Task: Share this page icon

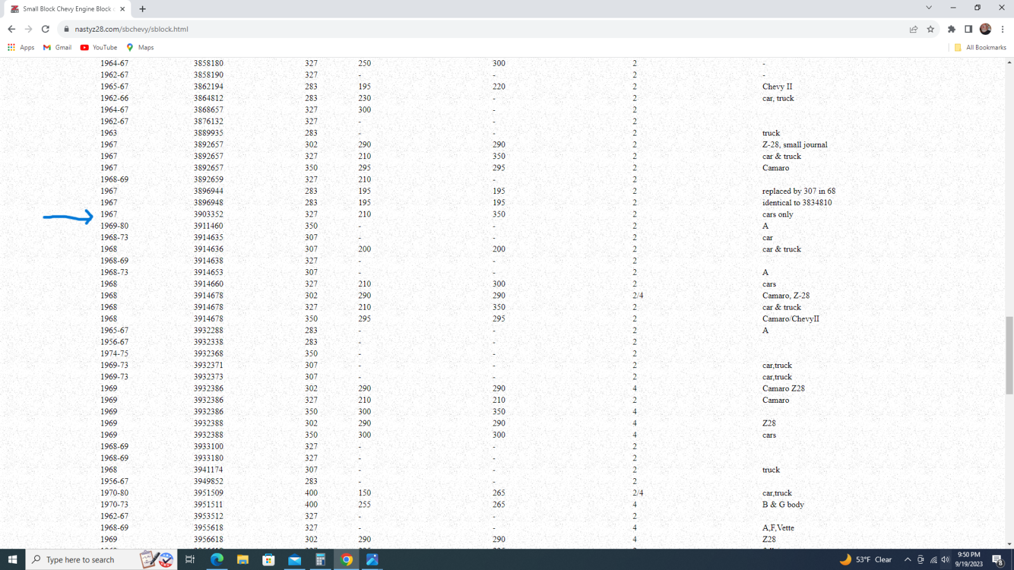Action: pyautogui.click(x=913, y=29)
